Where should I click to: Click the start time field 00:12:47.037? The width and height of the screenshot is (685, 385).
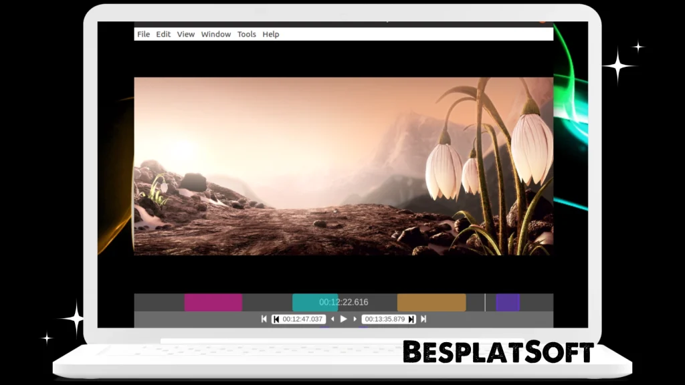coord(302,319)
